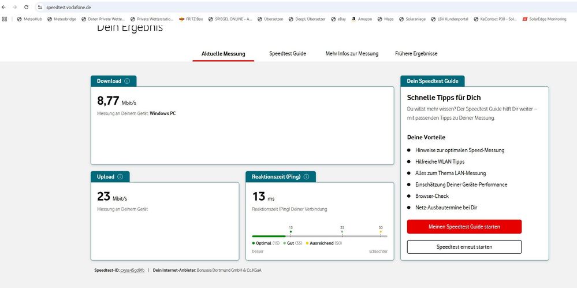577x288 pixels.
Task: Click Meinen Speedtest Guide starten button
Action: coord(464,227)
